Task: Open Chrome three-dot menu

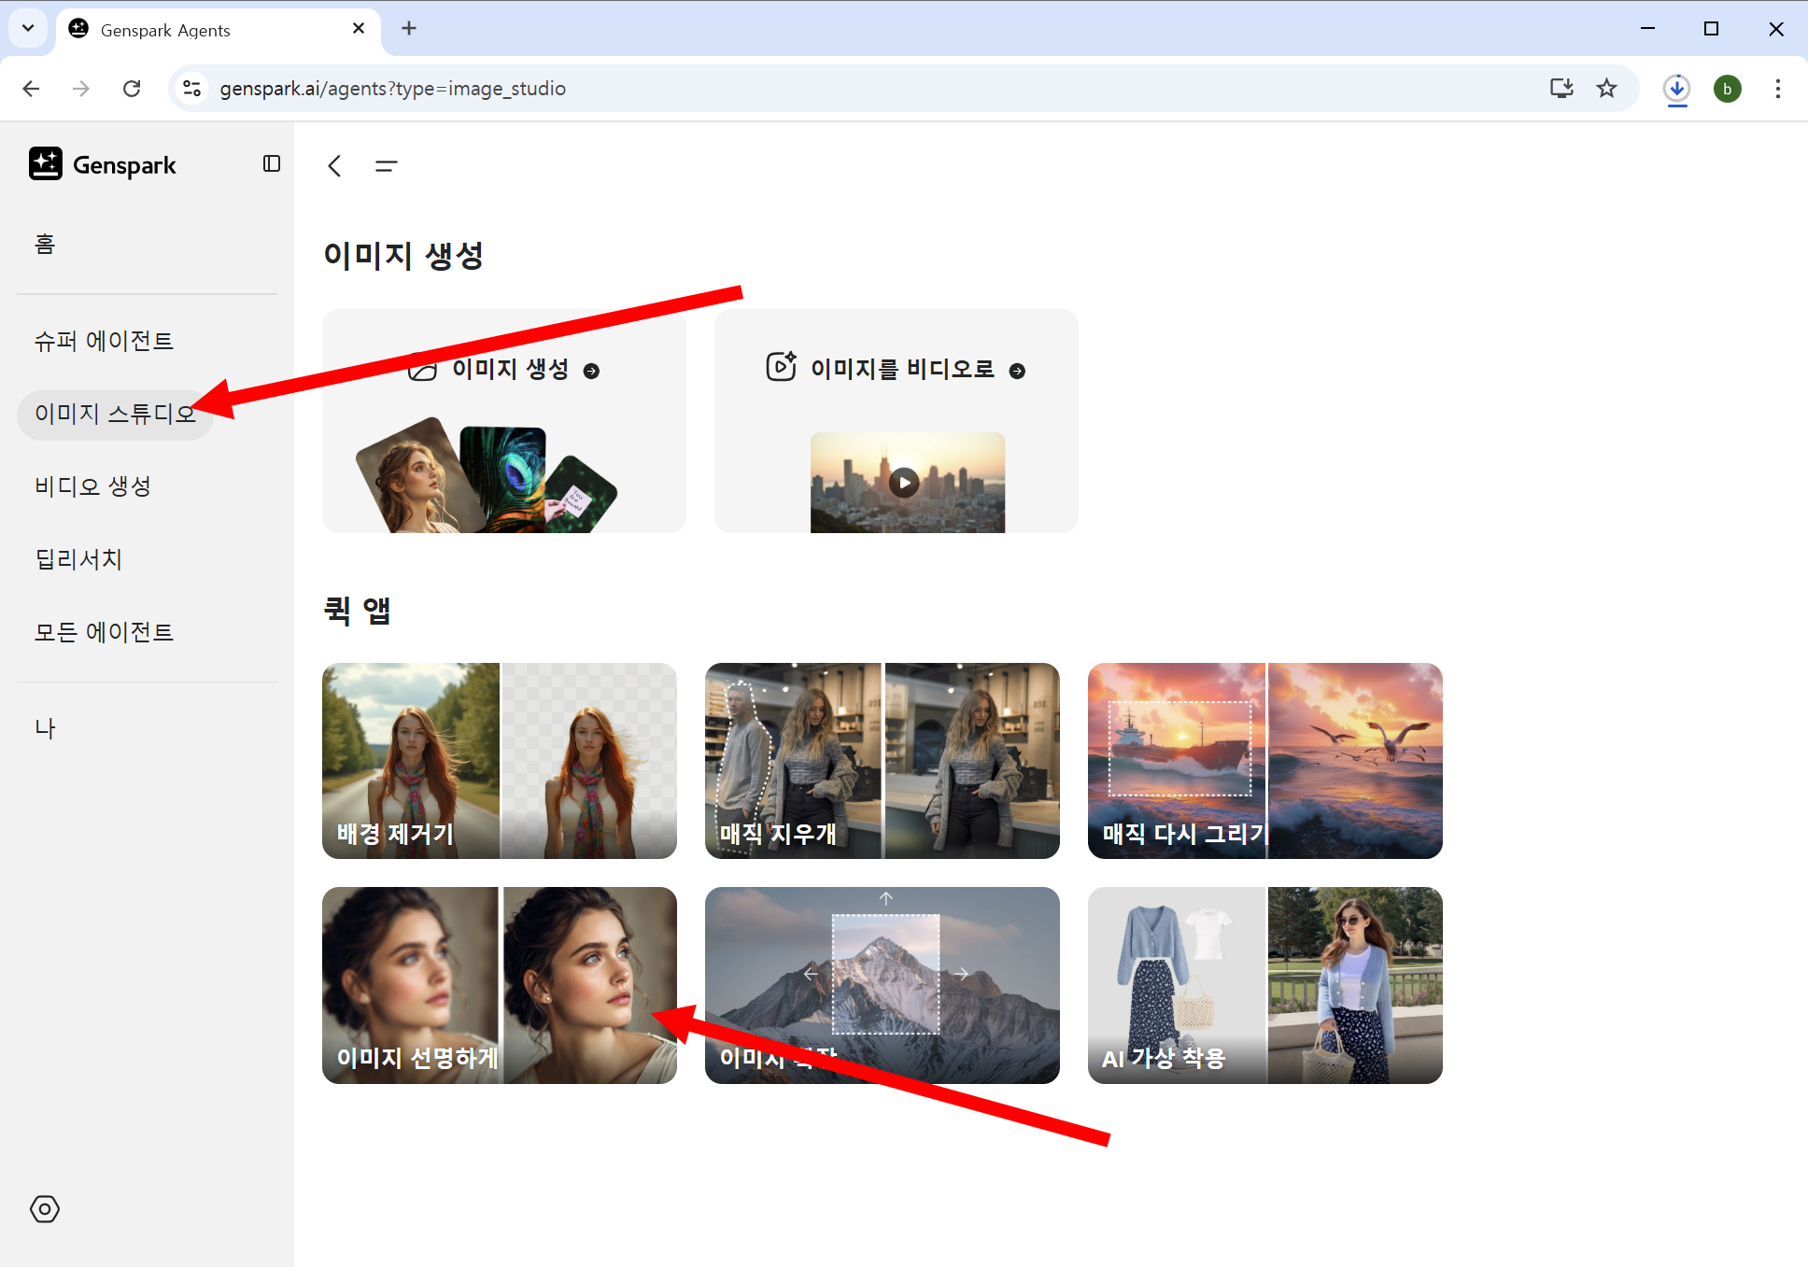Action: click(1777, 89)
